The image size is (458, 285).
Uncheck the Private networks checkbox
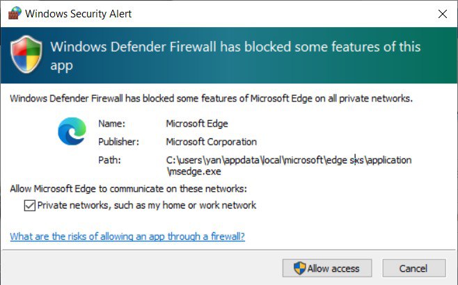pos(30,205)
